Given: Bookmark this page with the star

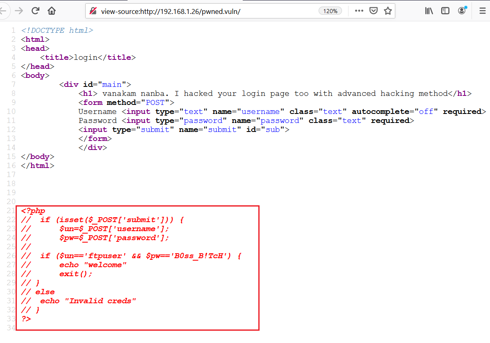Looking at the screenshot, I should coord(388,11).
